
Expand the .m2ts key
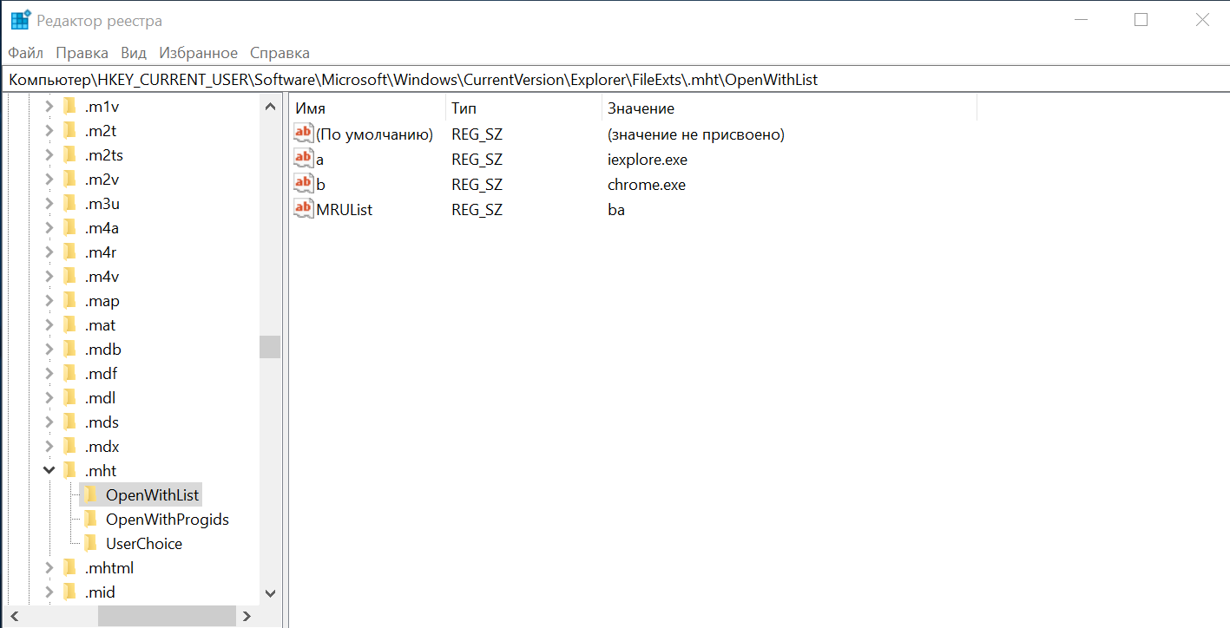pyautogui.click(x=49, y=155)
